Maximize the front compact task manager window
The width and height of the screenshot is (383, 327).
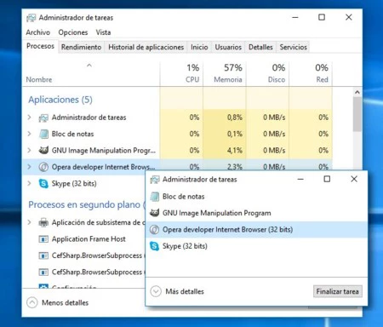coord(327,179)
